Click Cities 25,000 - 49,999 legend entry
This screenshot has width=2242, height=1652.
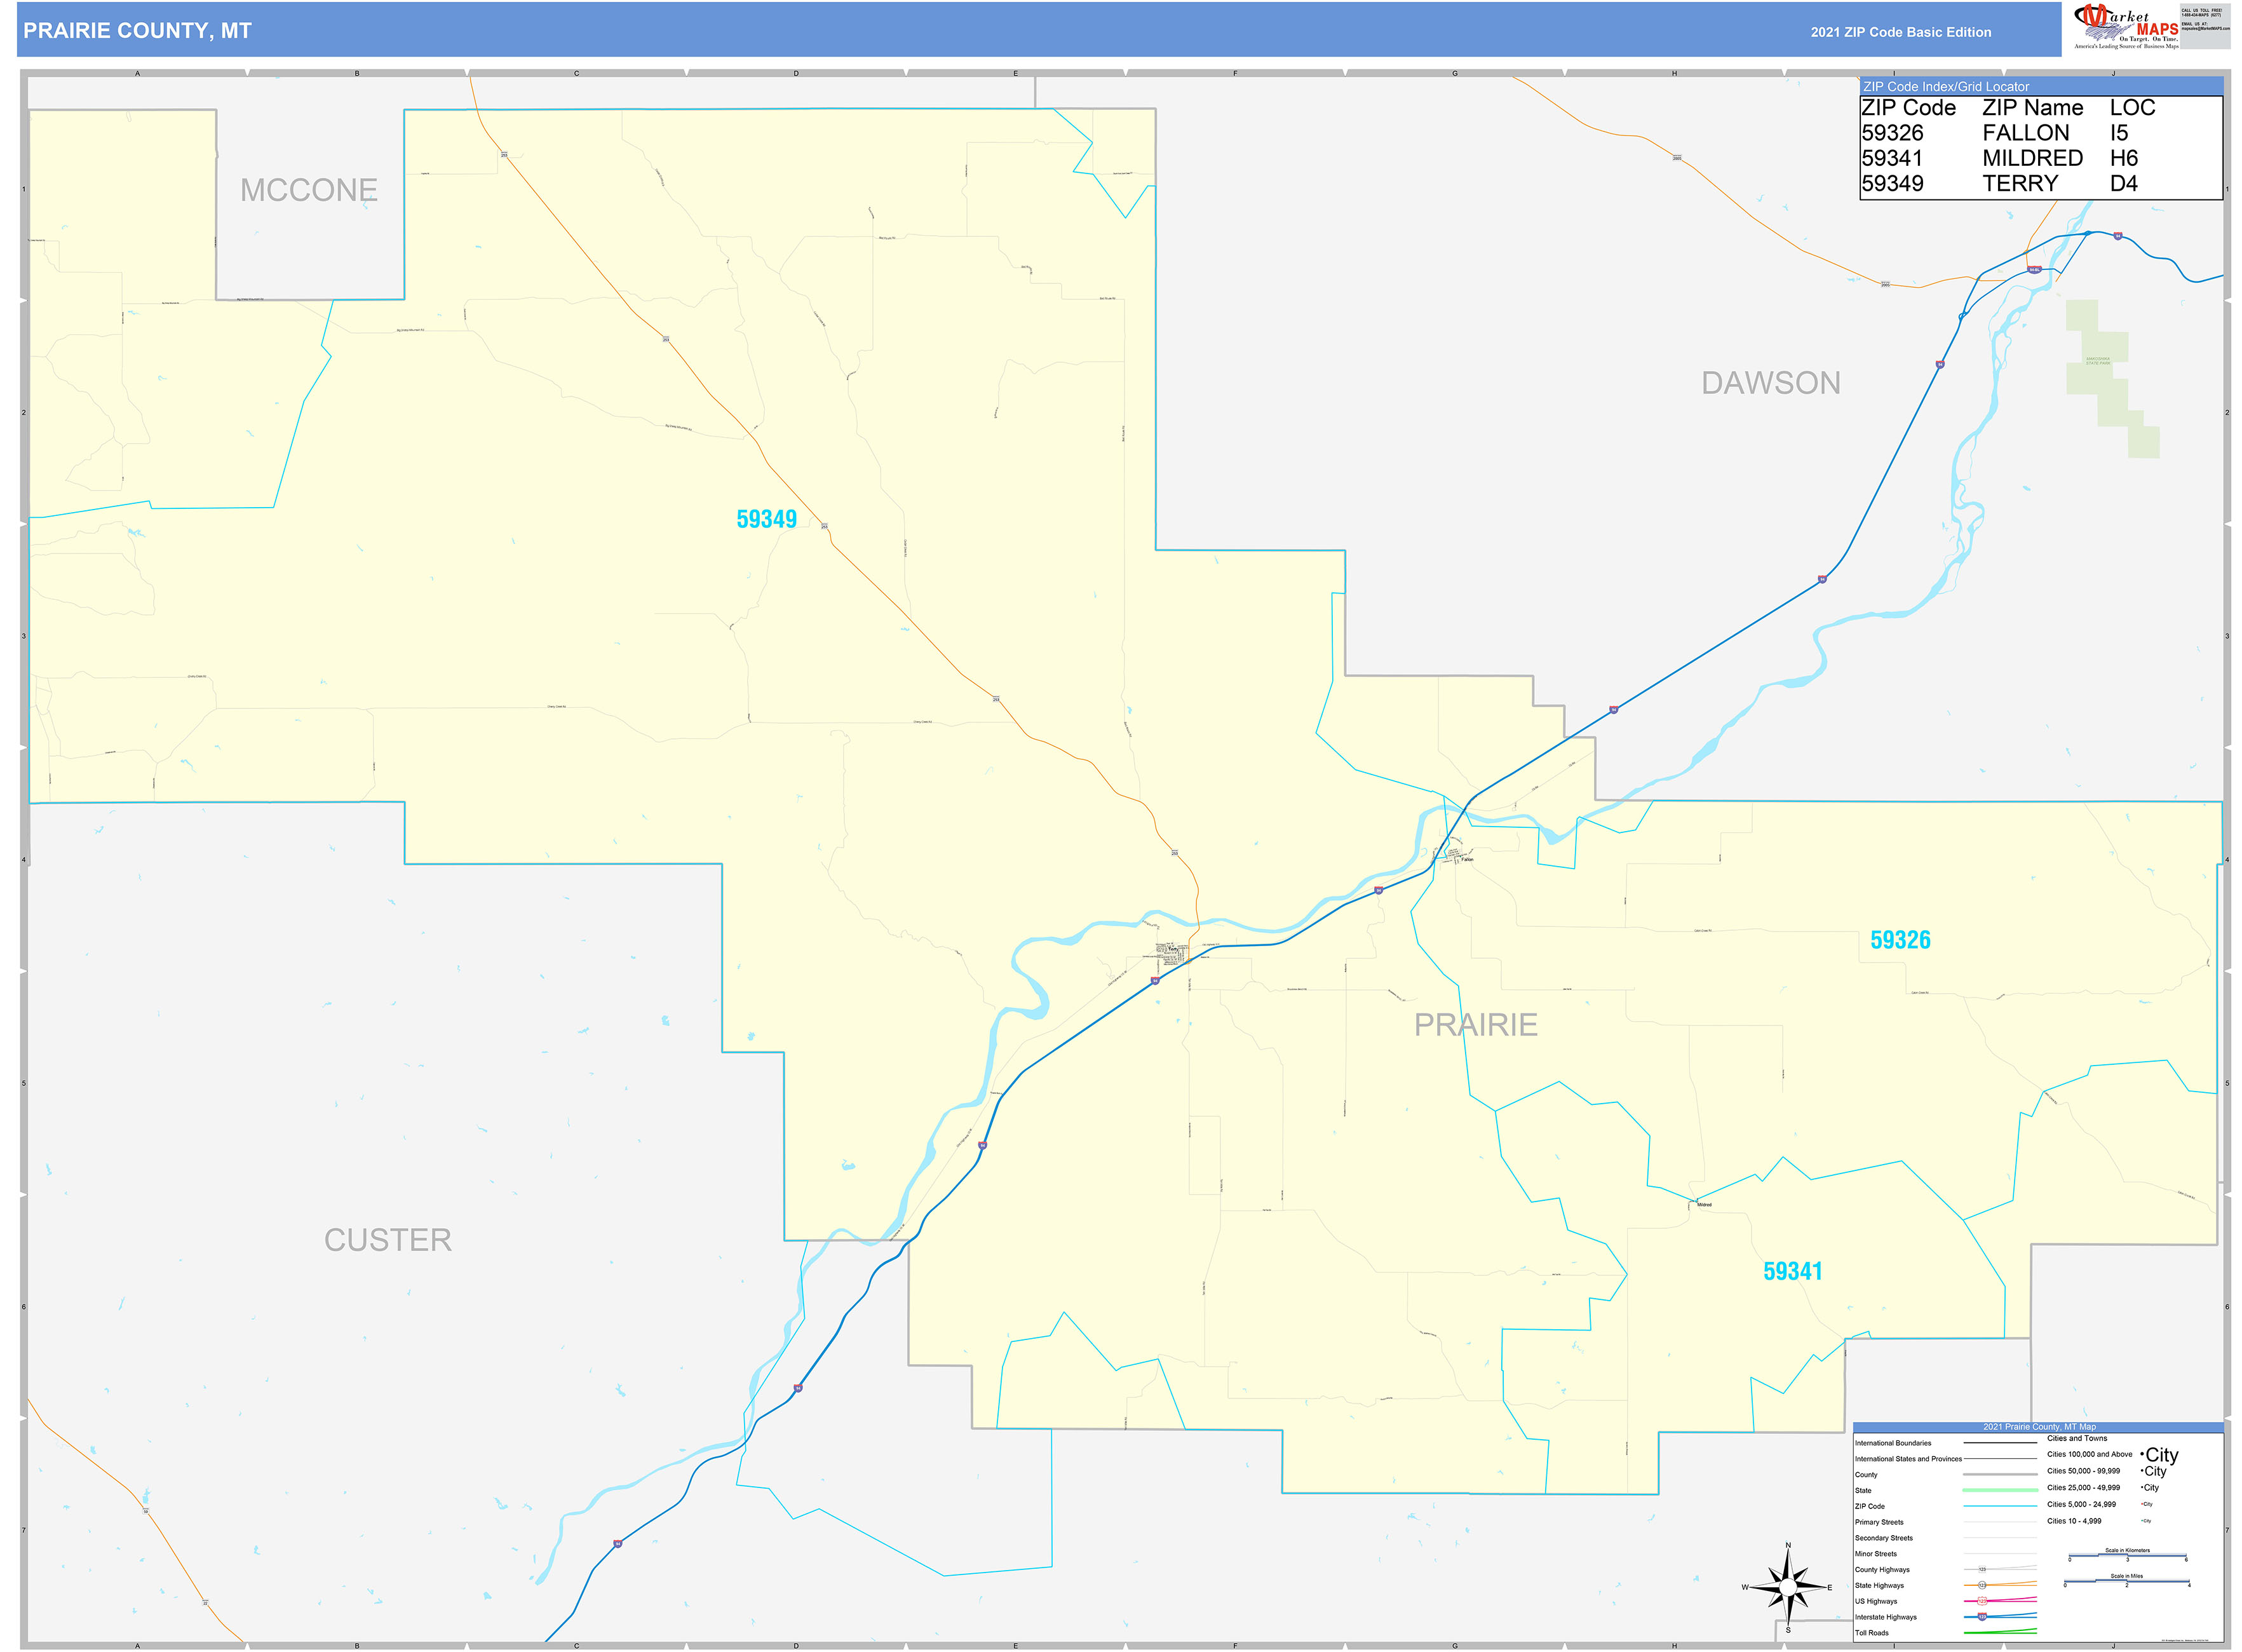[2084, 1488]
